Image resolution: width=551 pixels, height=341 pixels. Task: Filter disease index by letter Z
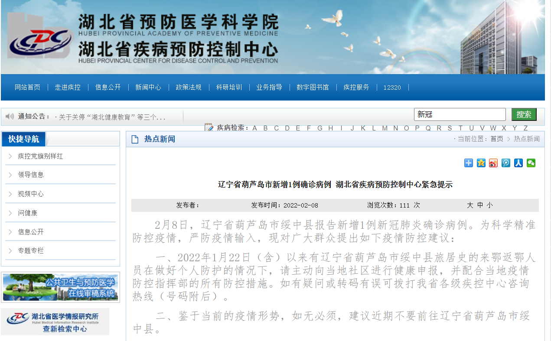tap(525, 128)
